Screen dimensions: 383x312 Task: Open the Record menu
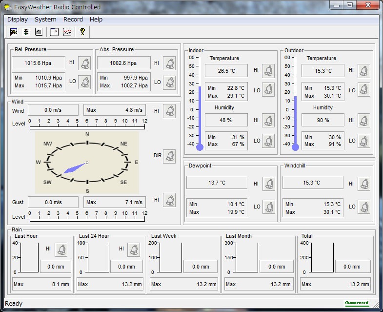point(73,20)
